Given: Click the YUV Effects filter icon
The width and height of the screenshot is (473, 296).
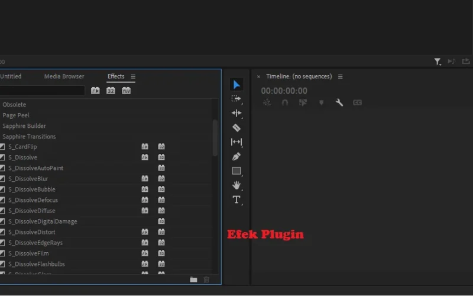Looking at the screenshot, I should (x=126, y=91).
